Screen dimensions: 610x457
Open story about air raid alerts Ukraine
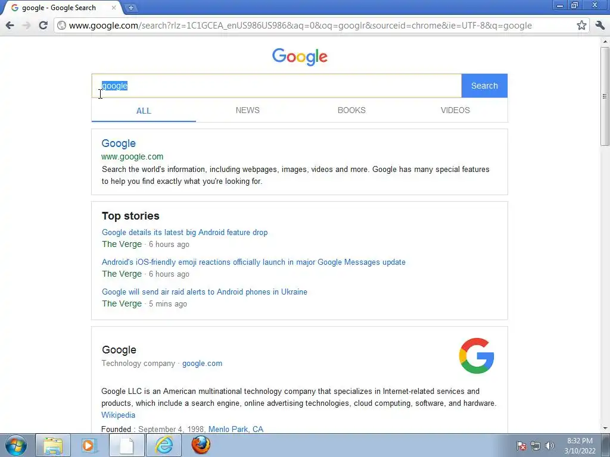pos(205,292)
